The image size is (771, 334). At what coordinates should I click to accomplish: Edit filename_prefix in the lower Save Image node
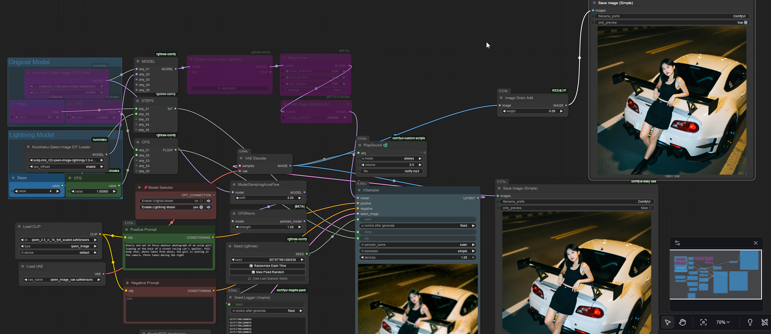point(576,202)
